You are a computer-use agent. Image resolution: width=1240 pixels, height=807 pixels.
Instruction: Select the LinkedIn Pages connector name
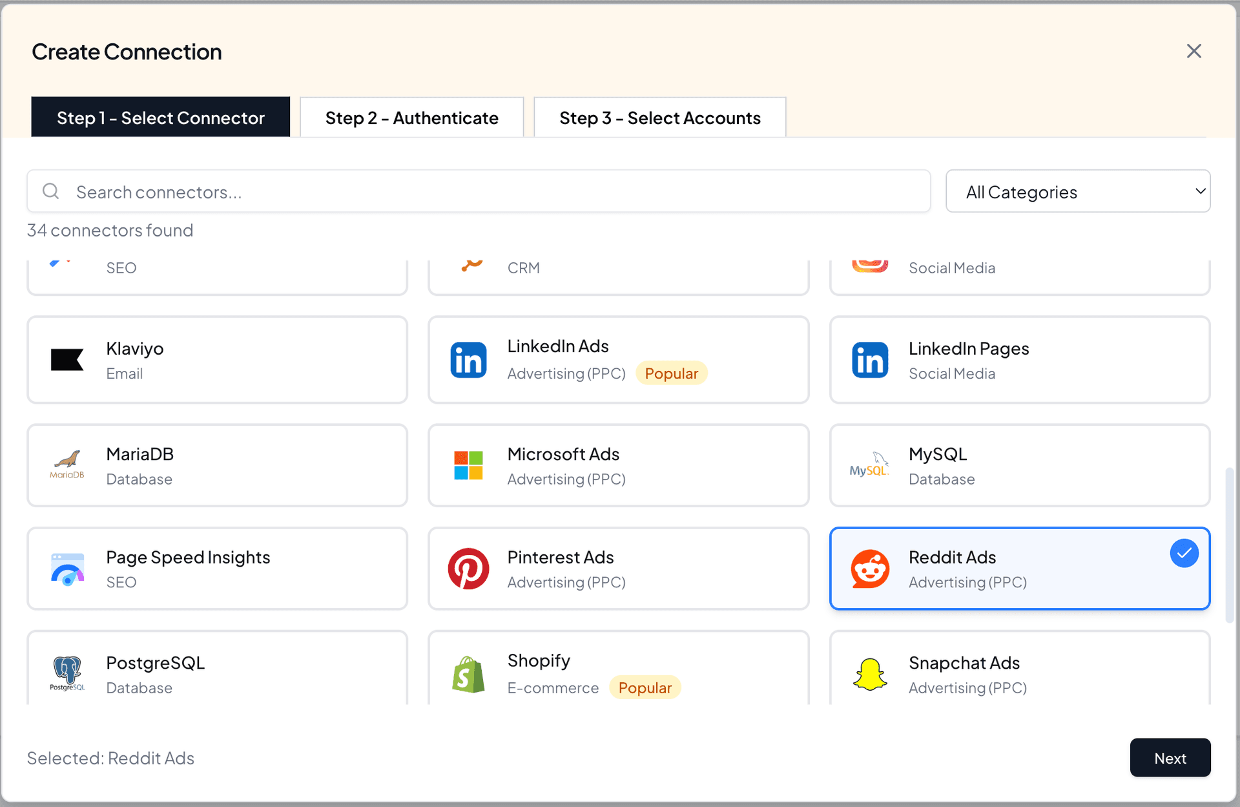[969, 348]
